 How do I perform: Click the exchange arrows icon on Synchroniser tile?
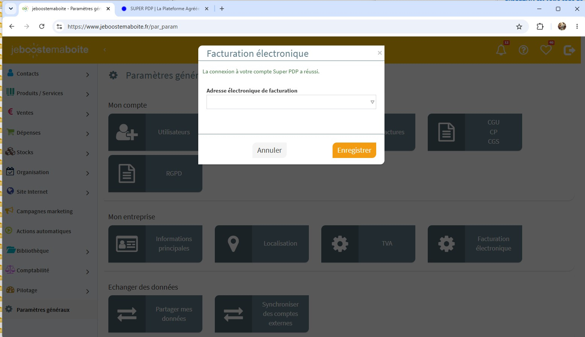233,314
